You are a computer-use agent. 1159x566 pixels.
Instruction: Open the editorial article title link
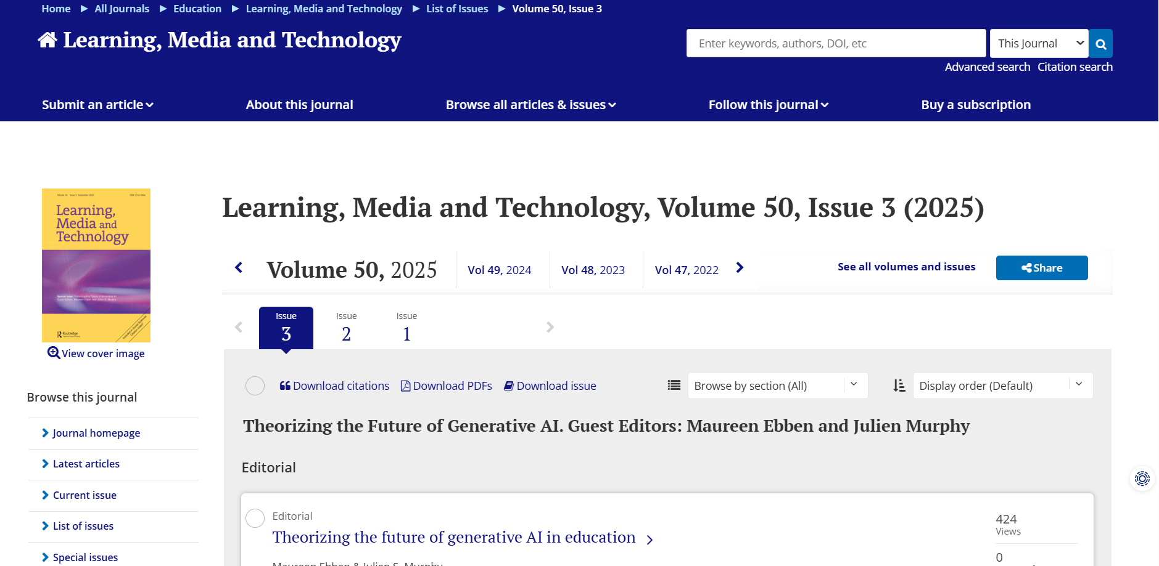[x=454, y=537]
